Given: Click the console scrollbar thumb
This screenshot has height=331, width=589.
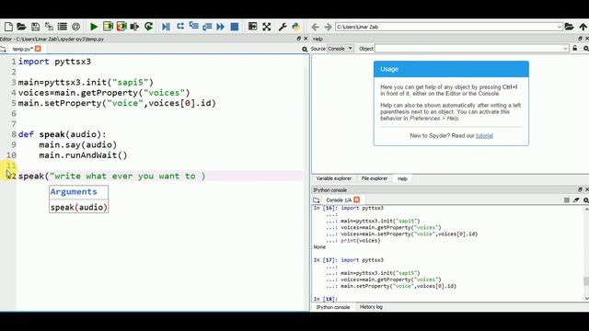Looking at the screenshot, I should point(586,281).
